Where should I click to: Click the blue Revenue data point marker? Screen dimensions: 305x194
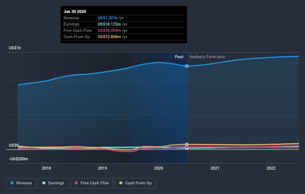tap(186, 66)
